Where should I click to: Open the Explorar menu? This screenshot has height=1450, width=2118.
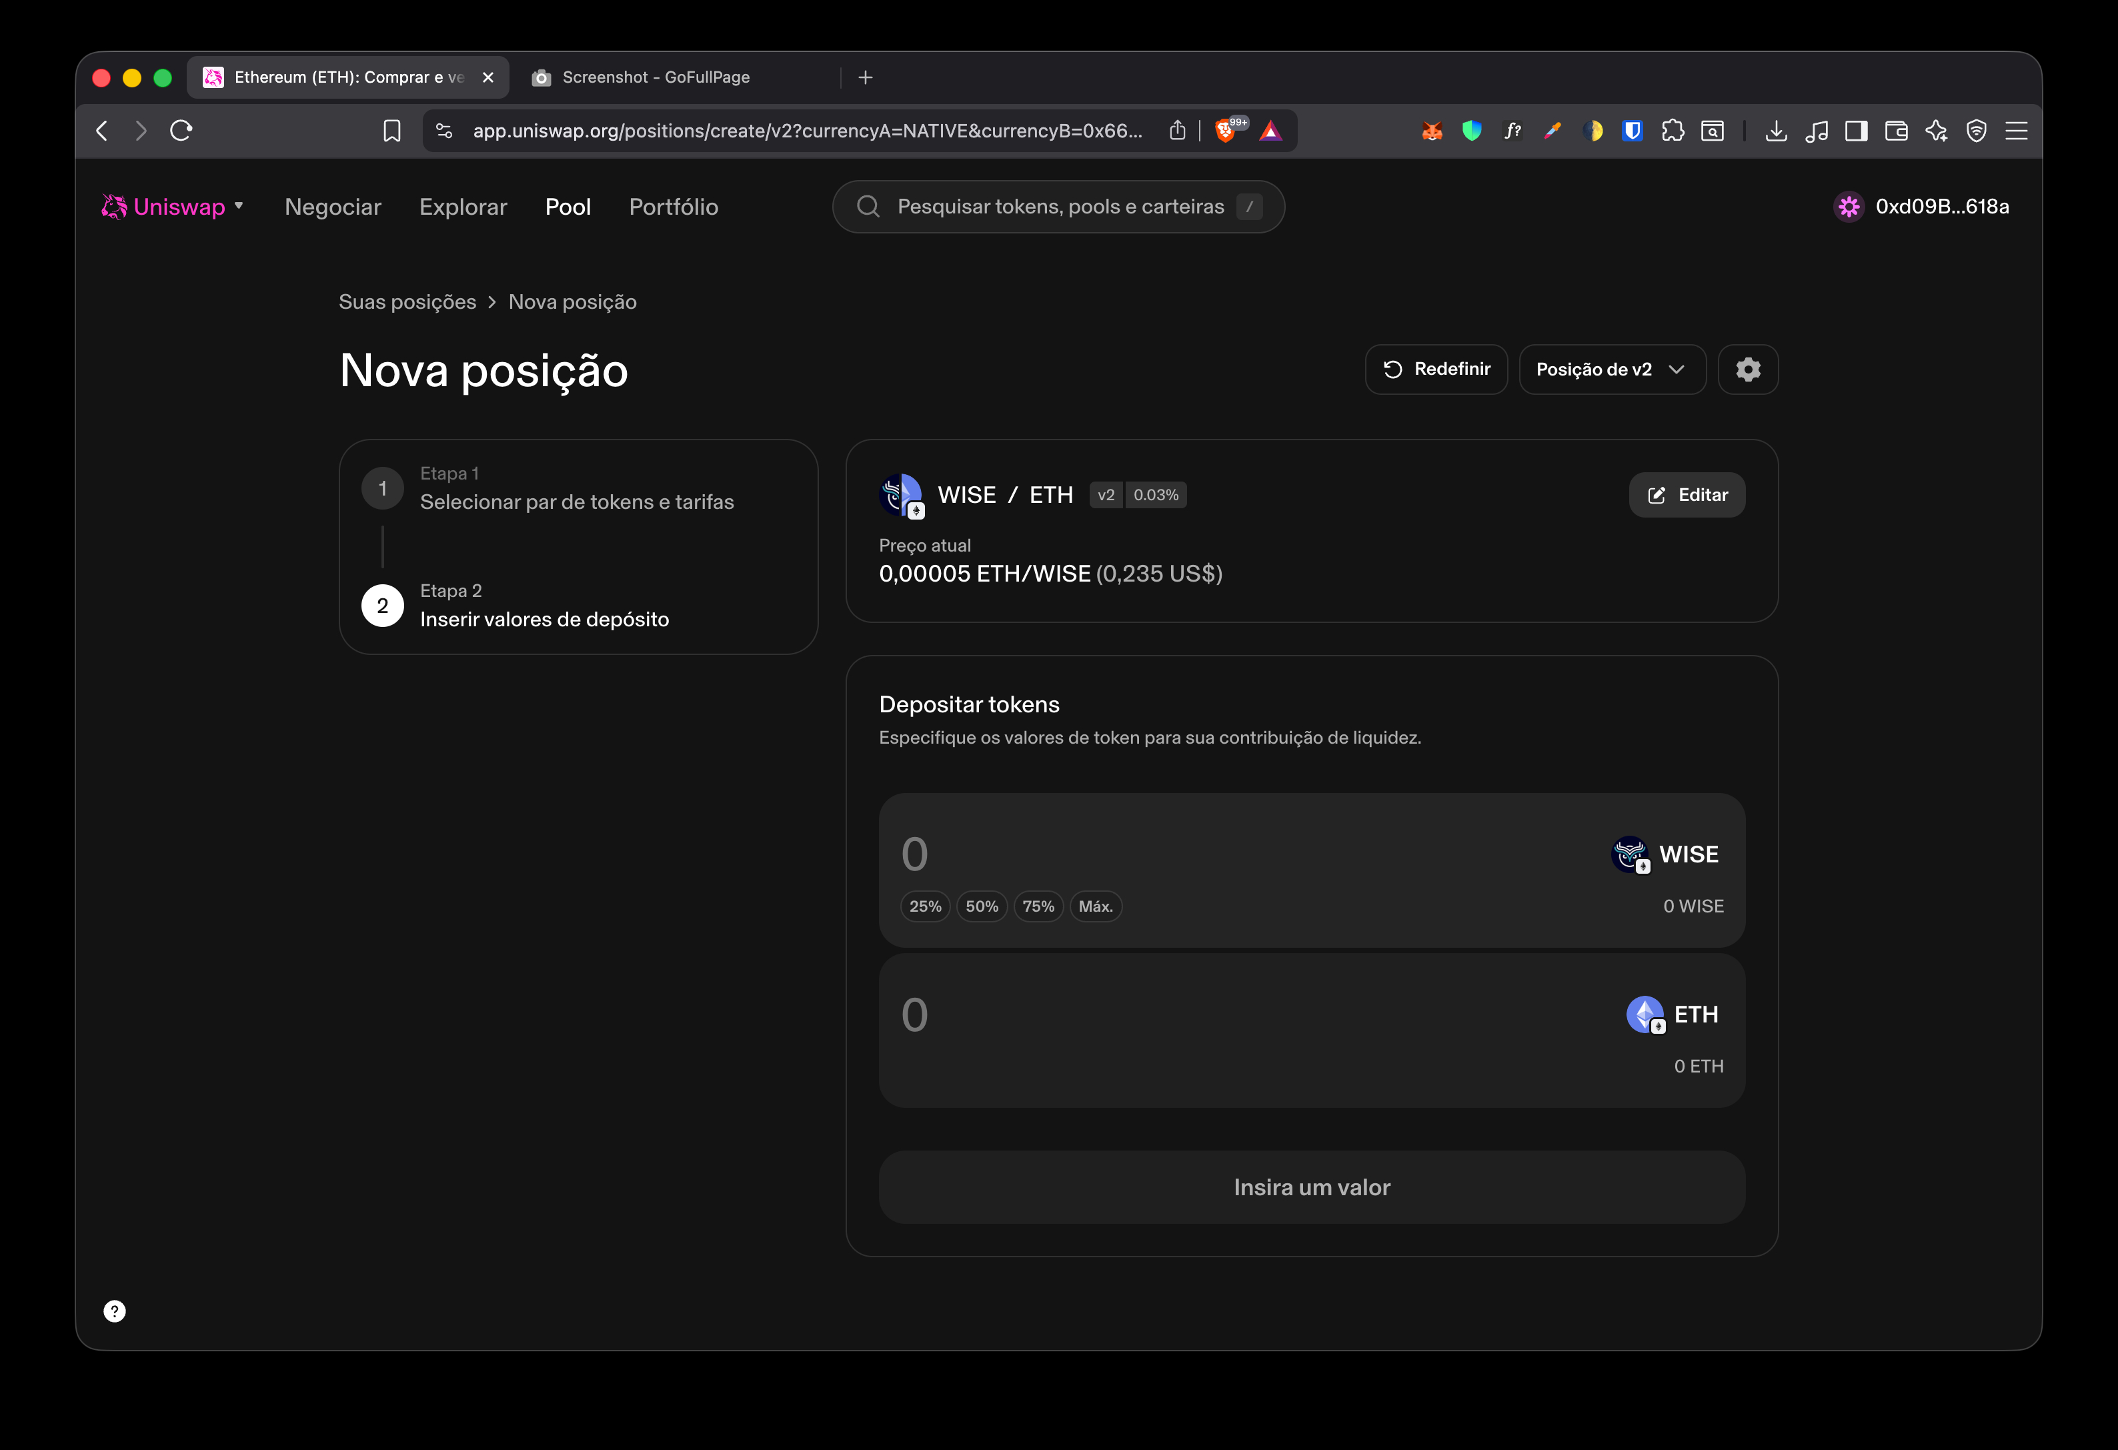pos(463,207)
